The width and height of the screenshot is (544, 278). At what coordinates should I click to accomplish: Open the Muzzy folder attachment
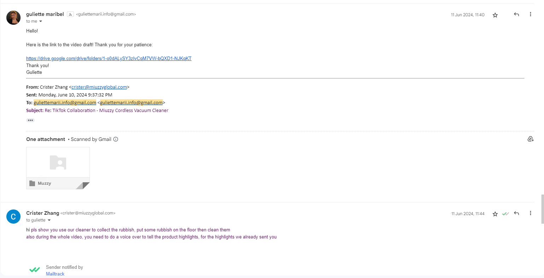pyautogui.click(x=58, y=168)
